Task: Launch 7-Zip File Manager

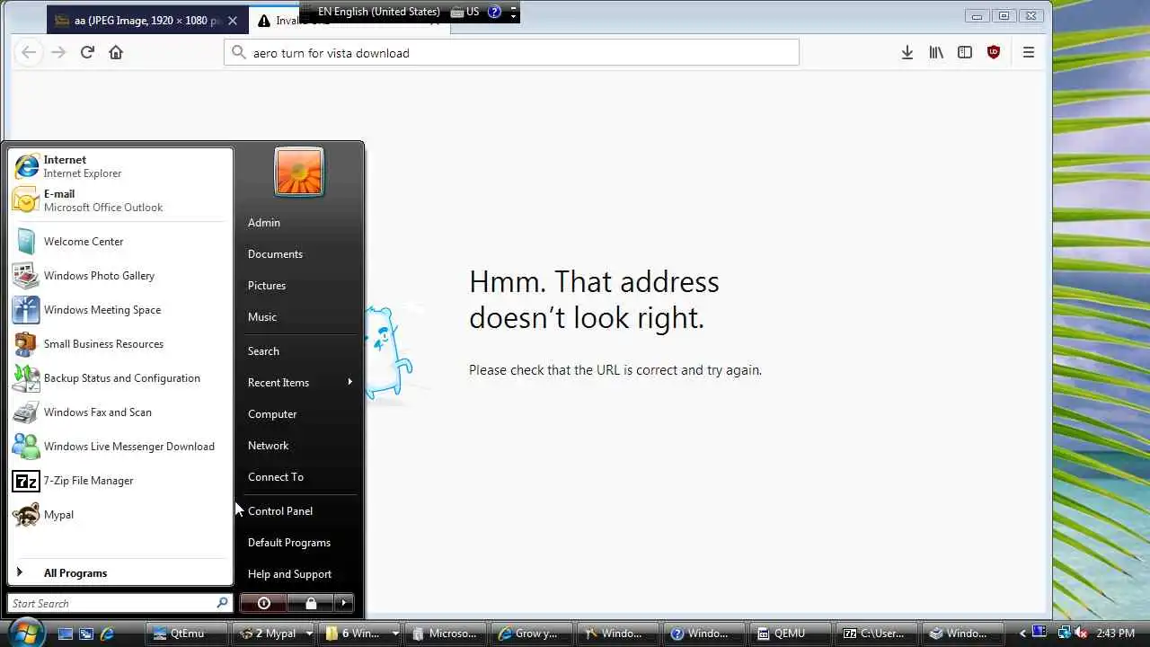Action: (x=120, y=481)
